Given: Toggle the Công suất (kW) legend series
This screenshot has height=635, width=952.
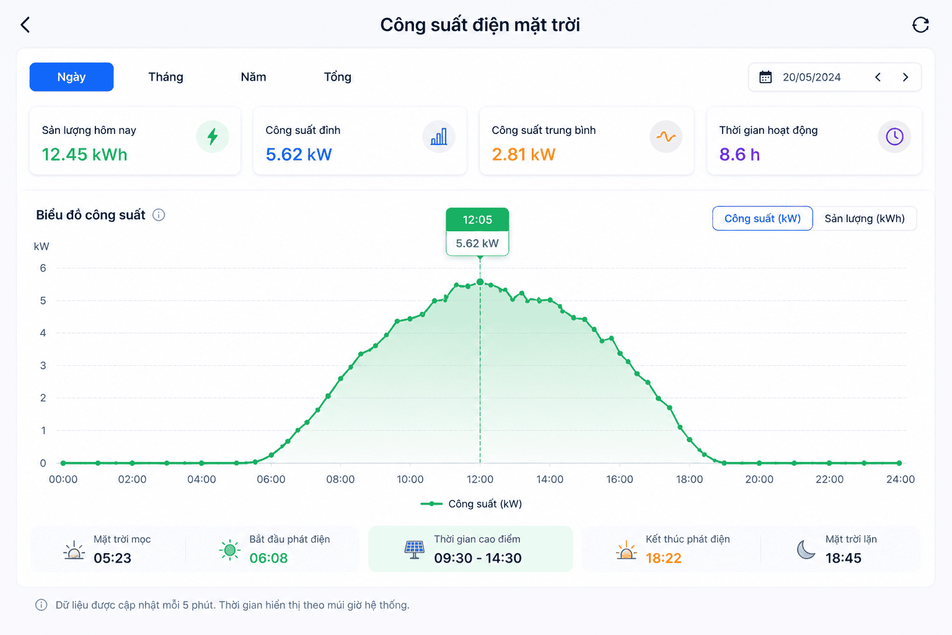Looking at the screenshot, I should click(471, 504).
